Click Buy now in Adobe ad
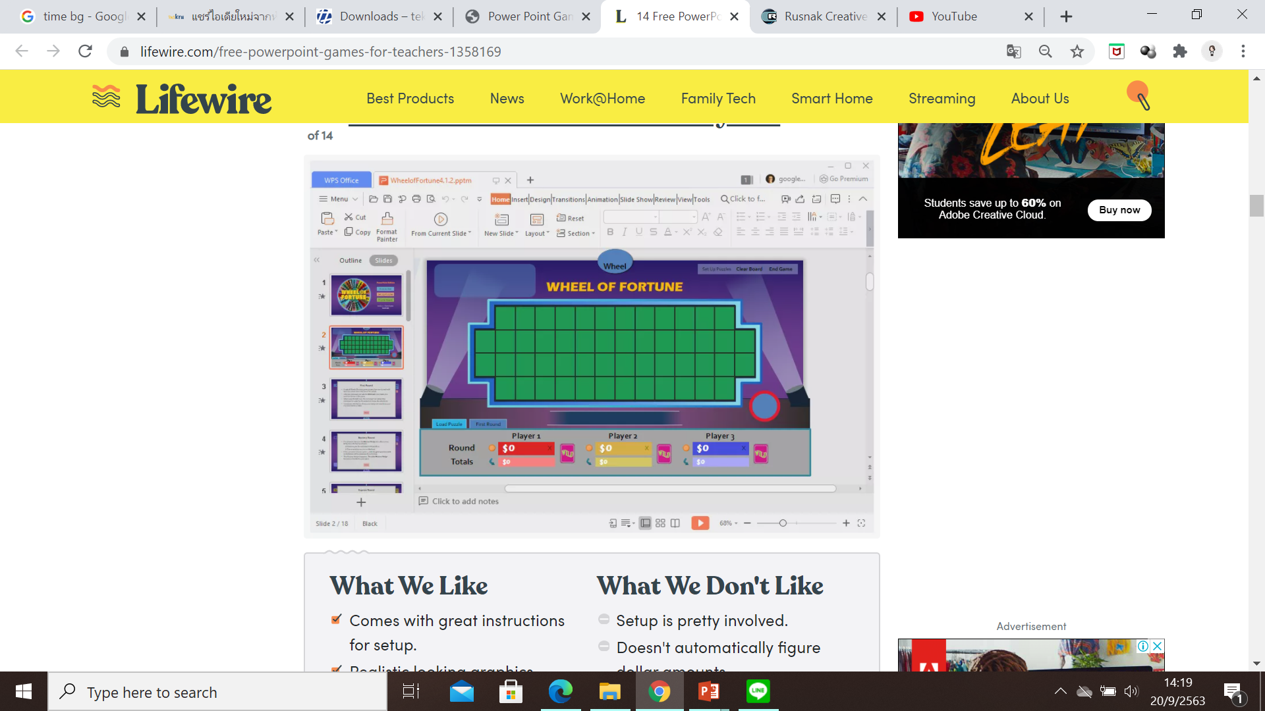 [1119, 210]
